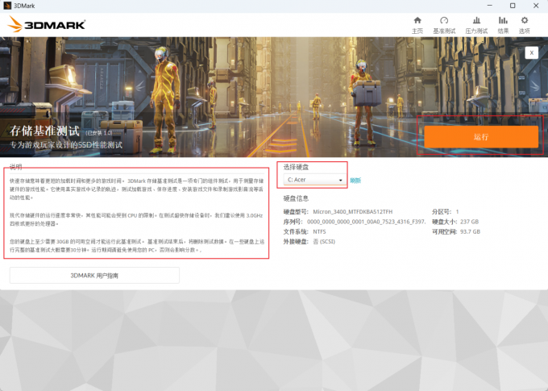This screenshot has width=548, height=391.
Task: Click the 硬盘大小 value 237 GB
Action: tap(469, 222)
